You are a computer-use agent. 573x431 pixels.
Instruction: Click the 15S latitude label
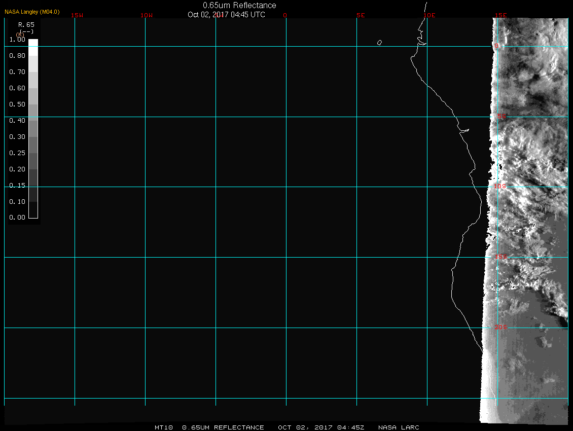[x=500, y=257]
